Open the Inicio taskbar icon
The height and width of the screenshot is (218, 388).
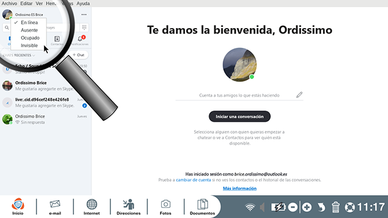18,207
